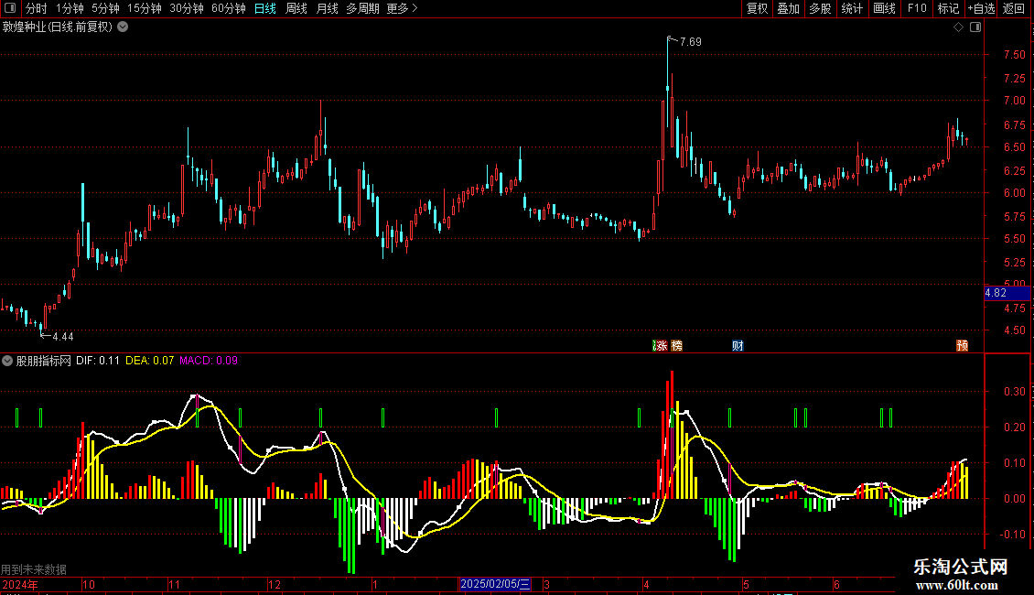
Task: Click the 4.82 price axis tag
Action: (1007, 293)
